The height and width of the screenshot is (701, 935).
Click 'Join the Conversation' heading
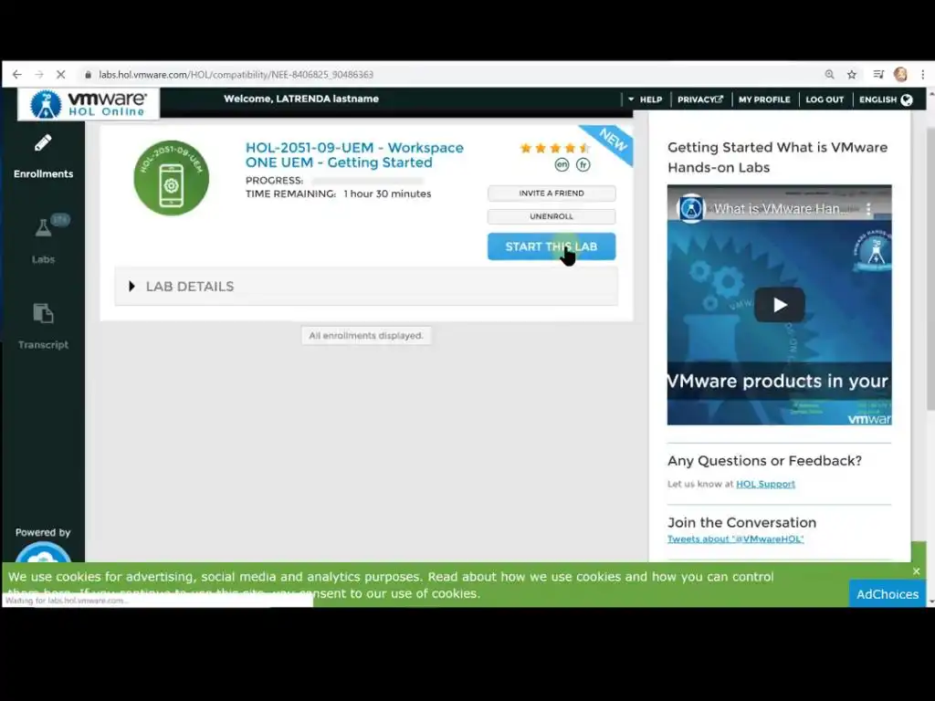click(x=741, y=523)
